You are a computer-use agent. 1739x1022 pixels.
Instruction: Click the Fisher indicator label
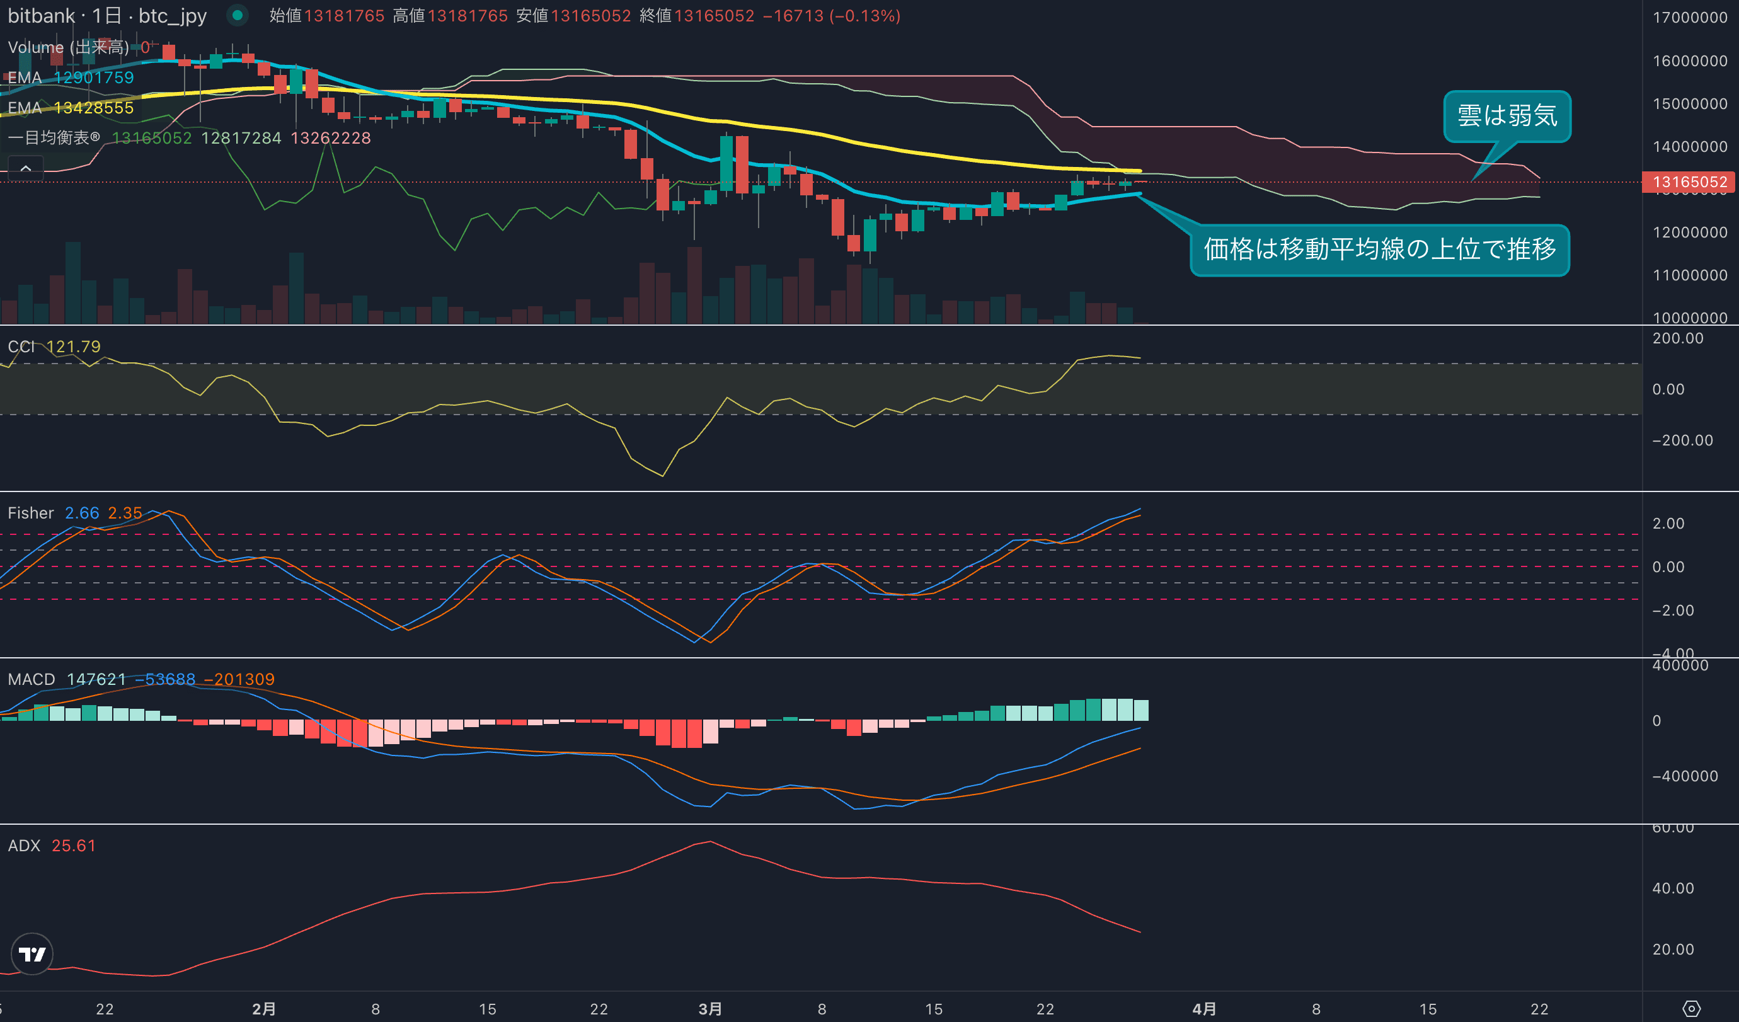(30, 513)
